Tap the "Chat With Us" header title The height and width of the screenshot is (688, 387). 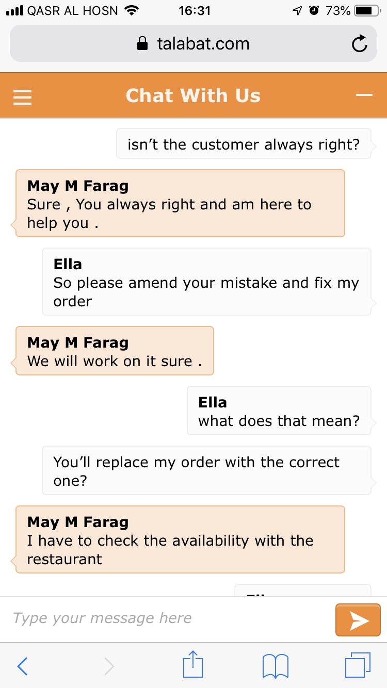[x=193, y=96]
